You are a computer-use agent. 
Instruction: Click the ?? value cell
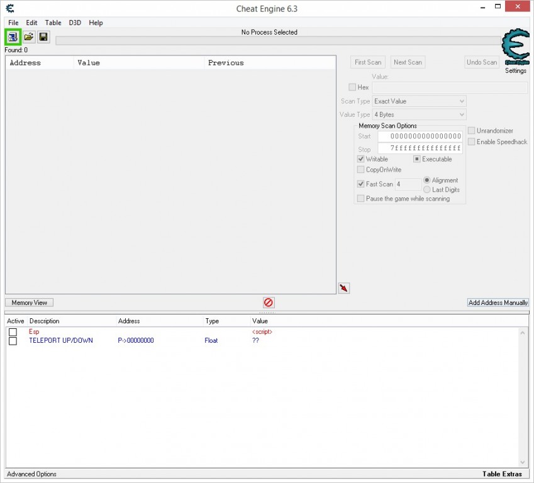pyautogui.click(x=255, y=340)
